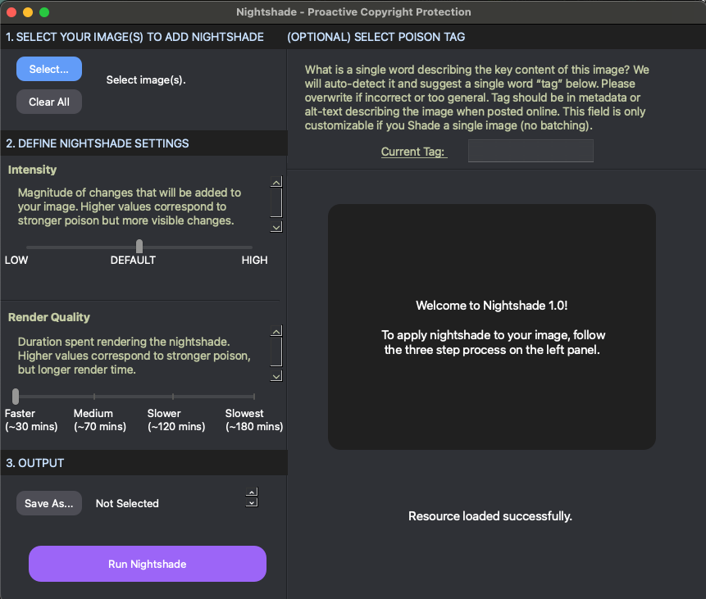Click into the Current Tag input field
The image size is (706, 599).
tap(531, 151)
